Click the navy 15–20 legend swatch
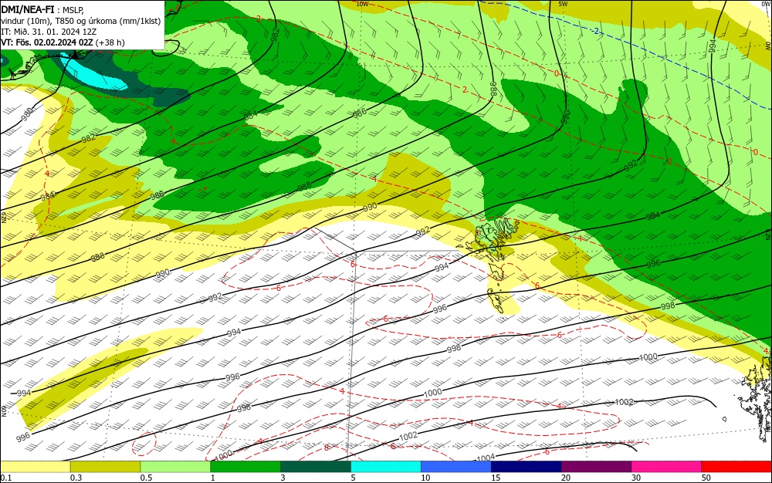Screen dimensions: 772x483 [527, 466]
